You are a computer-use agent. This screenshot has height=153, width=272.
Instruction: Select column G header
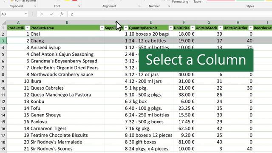(209, 23)
